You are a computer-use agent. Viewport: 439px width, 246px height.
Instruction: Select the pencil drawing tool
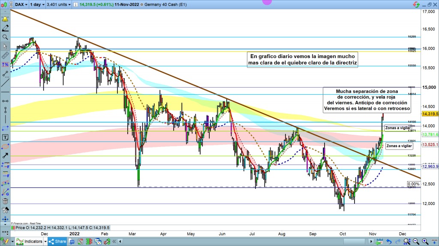(x=5, y=28)
